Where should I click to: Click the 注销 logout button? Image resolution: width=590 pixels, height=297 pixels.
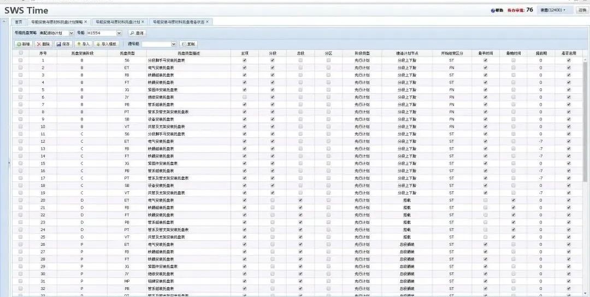click(x=582, y=10)
